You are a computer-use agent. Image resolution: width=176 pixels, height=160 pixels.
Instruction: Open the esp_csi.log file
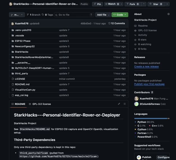[22, 95]
